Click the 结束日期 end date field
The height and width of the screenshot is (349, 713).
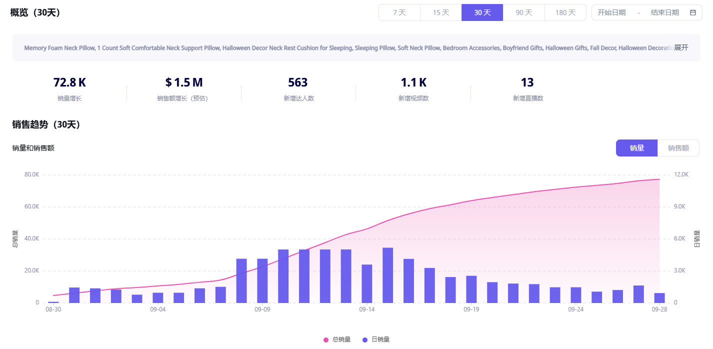664,12
